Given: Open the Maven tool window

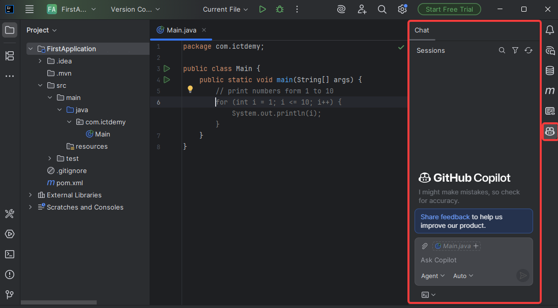Looking at the screenshot, I should (549, 91).
